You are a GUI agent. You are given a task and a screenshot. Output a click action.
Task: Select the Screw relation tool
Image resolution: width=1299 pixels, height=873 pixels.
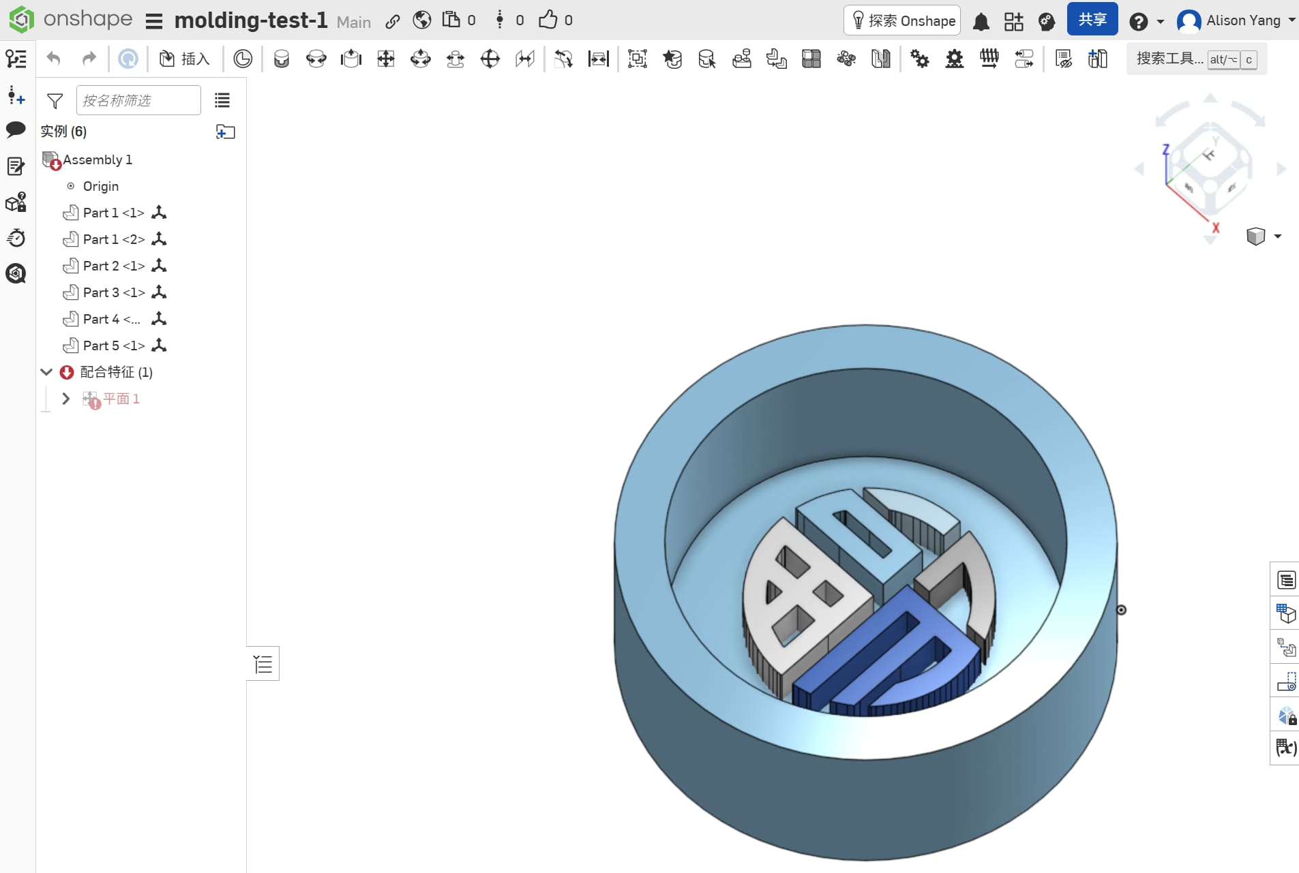pyautogui.click(x=989, y=59)
